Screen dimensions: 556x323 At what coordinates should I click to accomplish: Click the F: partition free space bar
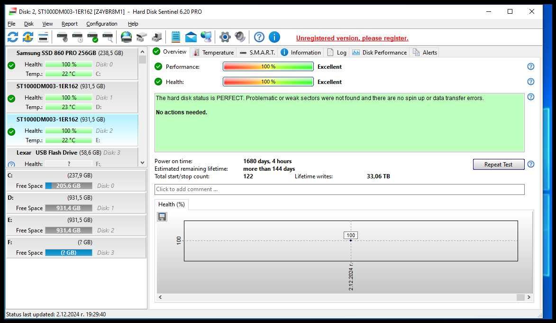(68, 253)
